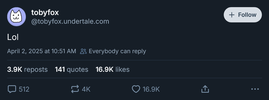Like the post with the heart icon
The image size is (269, 100).
[136, 89]
